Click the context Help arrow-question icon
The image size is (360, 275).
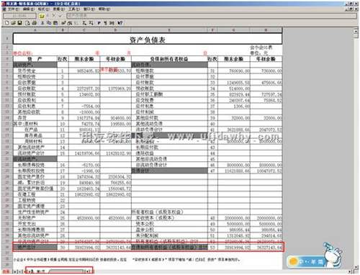120,23
